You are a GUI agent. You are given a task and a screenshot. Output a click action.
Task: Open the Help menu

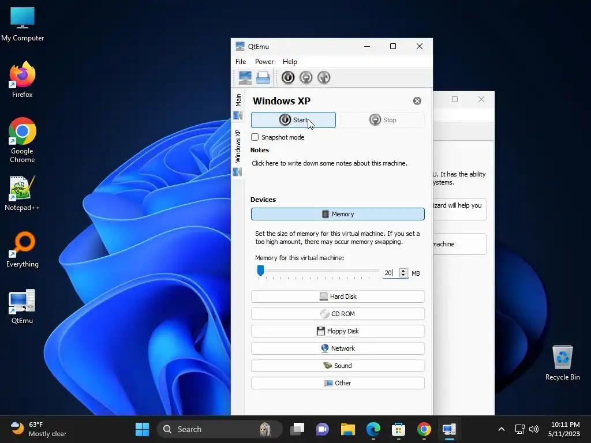pyautogui.click(x=290, y=61)
